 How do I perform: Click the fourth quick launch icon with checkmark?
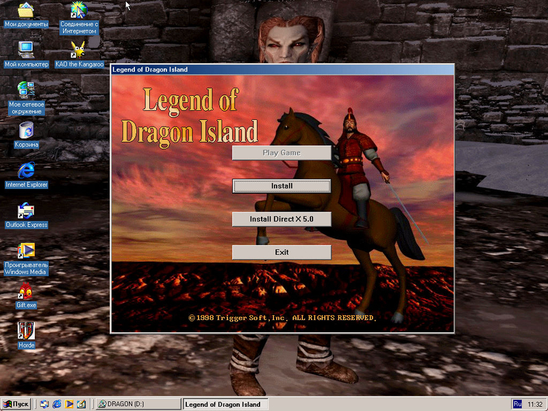[81, 404]
